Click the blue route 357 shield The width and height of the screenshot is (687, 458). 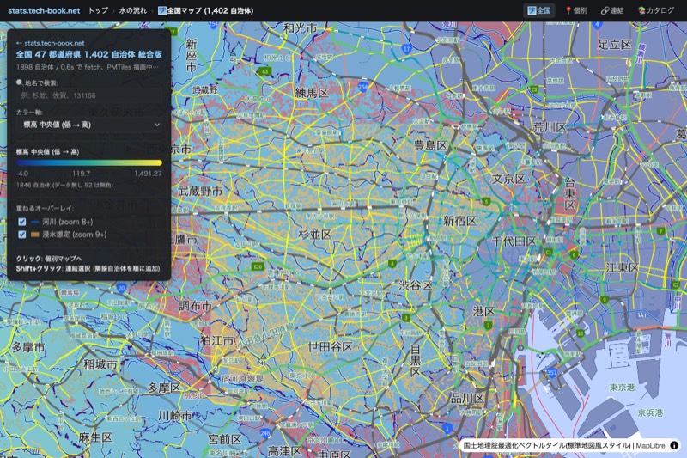click(x=551, y=373)
